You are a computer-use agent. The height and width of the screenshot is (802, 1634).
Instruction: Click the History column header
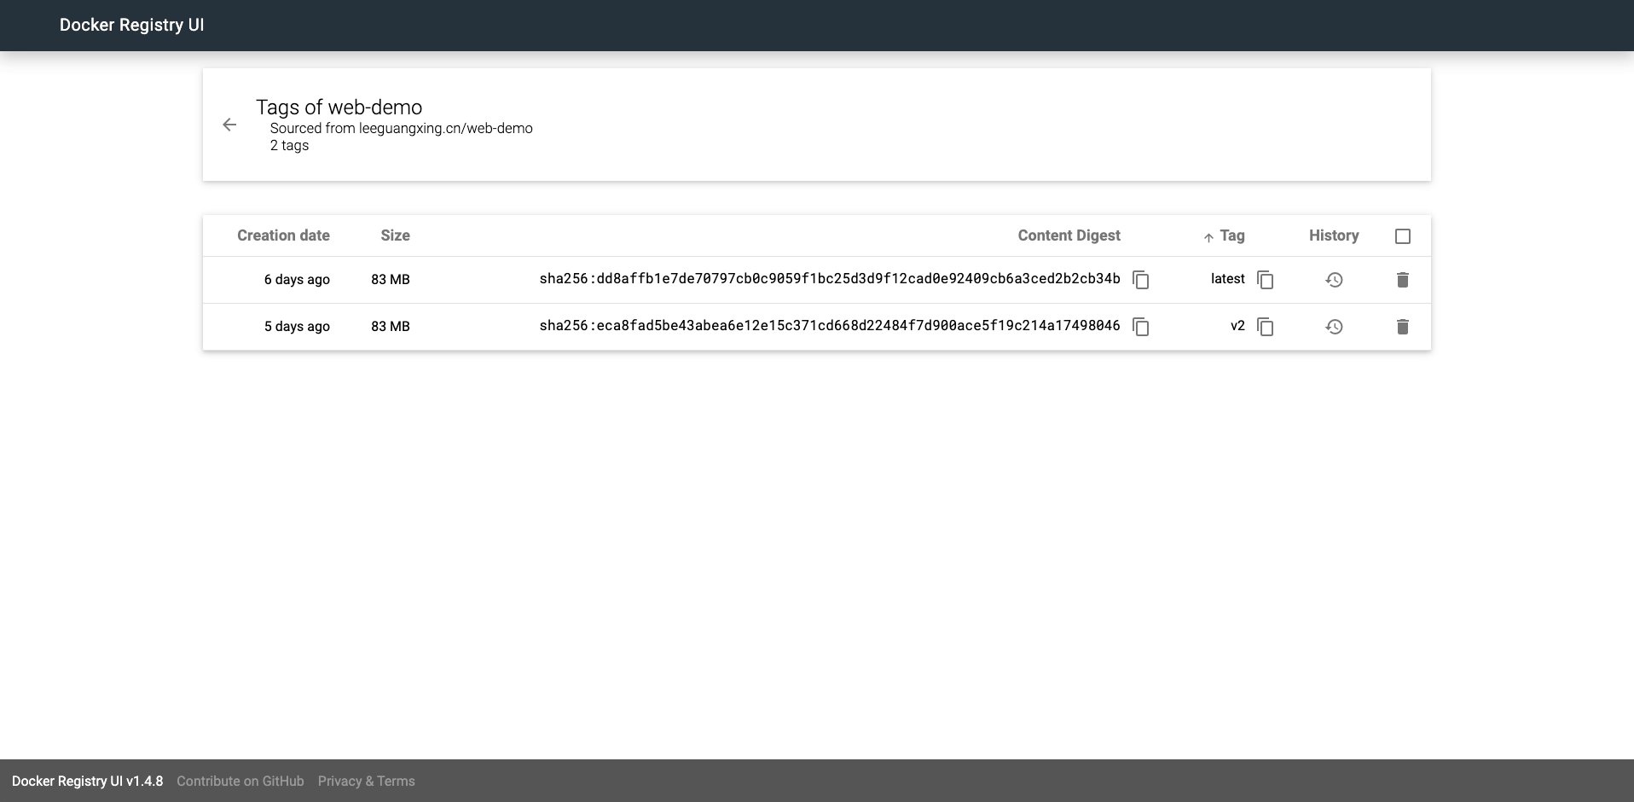pyautogui.click(x=1334, y=235)
